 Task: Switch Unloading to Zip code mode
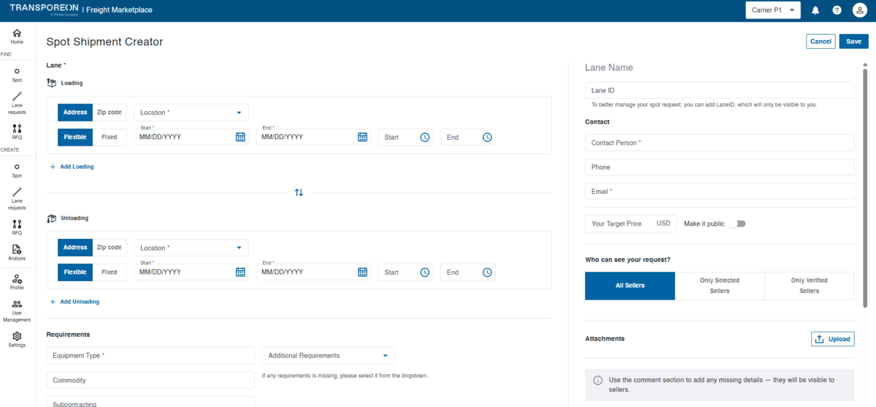pyautogui.click(x=109, y=248)
